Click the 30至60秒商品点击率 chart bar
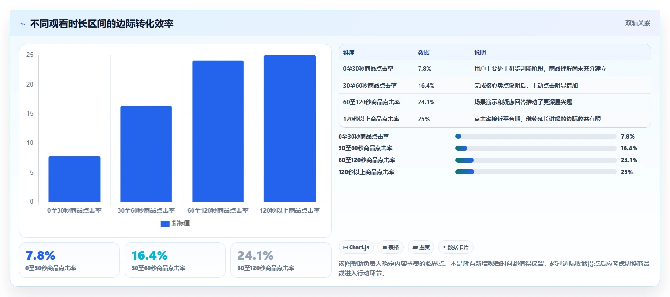This screenshot has height=297, width=670. (146, 154)
